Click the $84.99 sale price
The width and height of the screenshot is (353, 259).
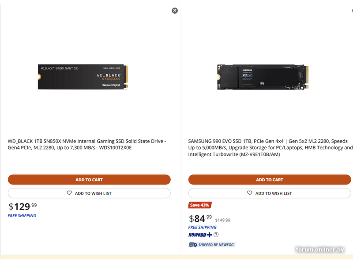[x=201, y=218]
